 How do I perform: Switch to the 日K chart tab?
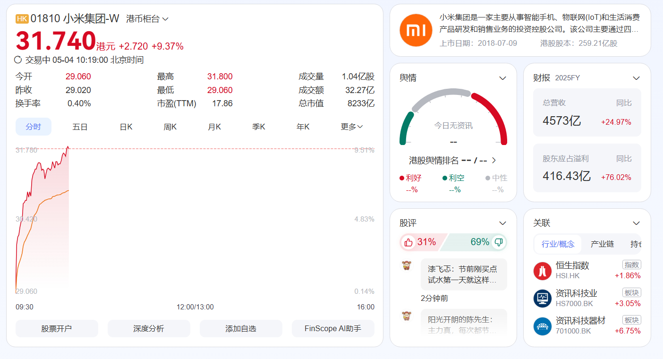tap(126, 127)
